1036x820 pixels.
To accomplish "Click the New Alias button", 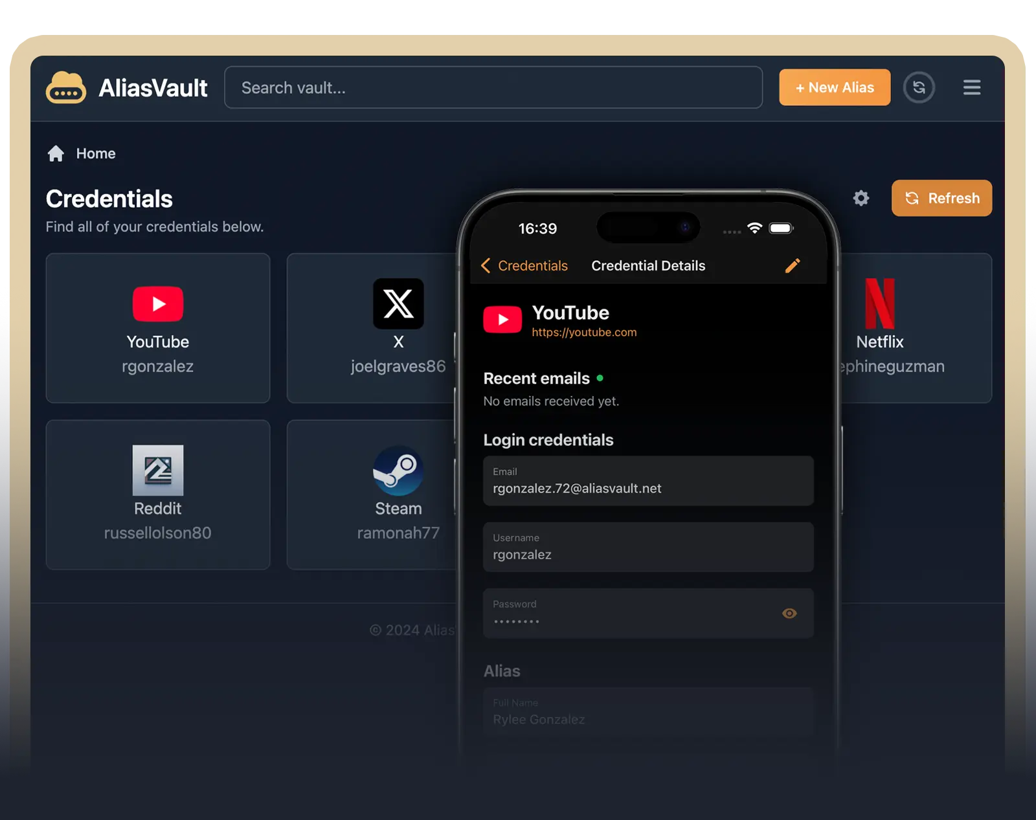I will coord(834,87).
